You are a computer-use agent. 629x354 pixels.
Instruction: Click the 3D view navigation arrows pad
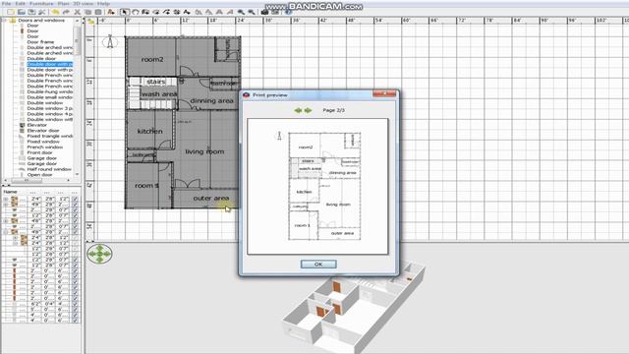coord(99,254)
